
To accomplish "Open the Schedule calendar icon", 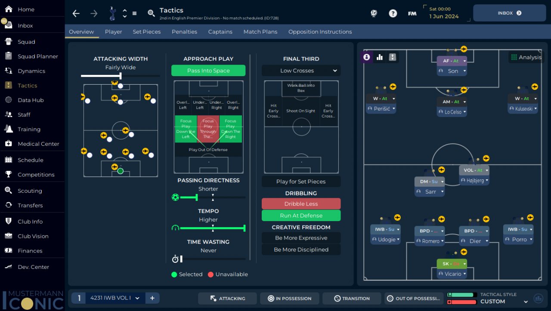I will pos(8,160).
